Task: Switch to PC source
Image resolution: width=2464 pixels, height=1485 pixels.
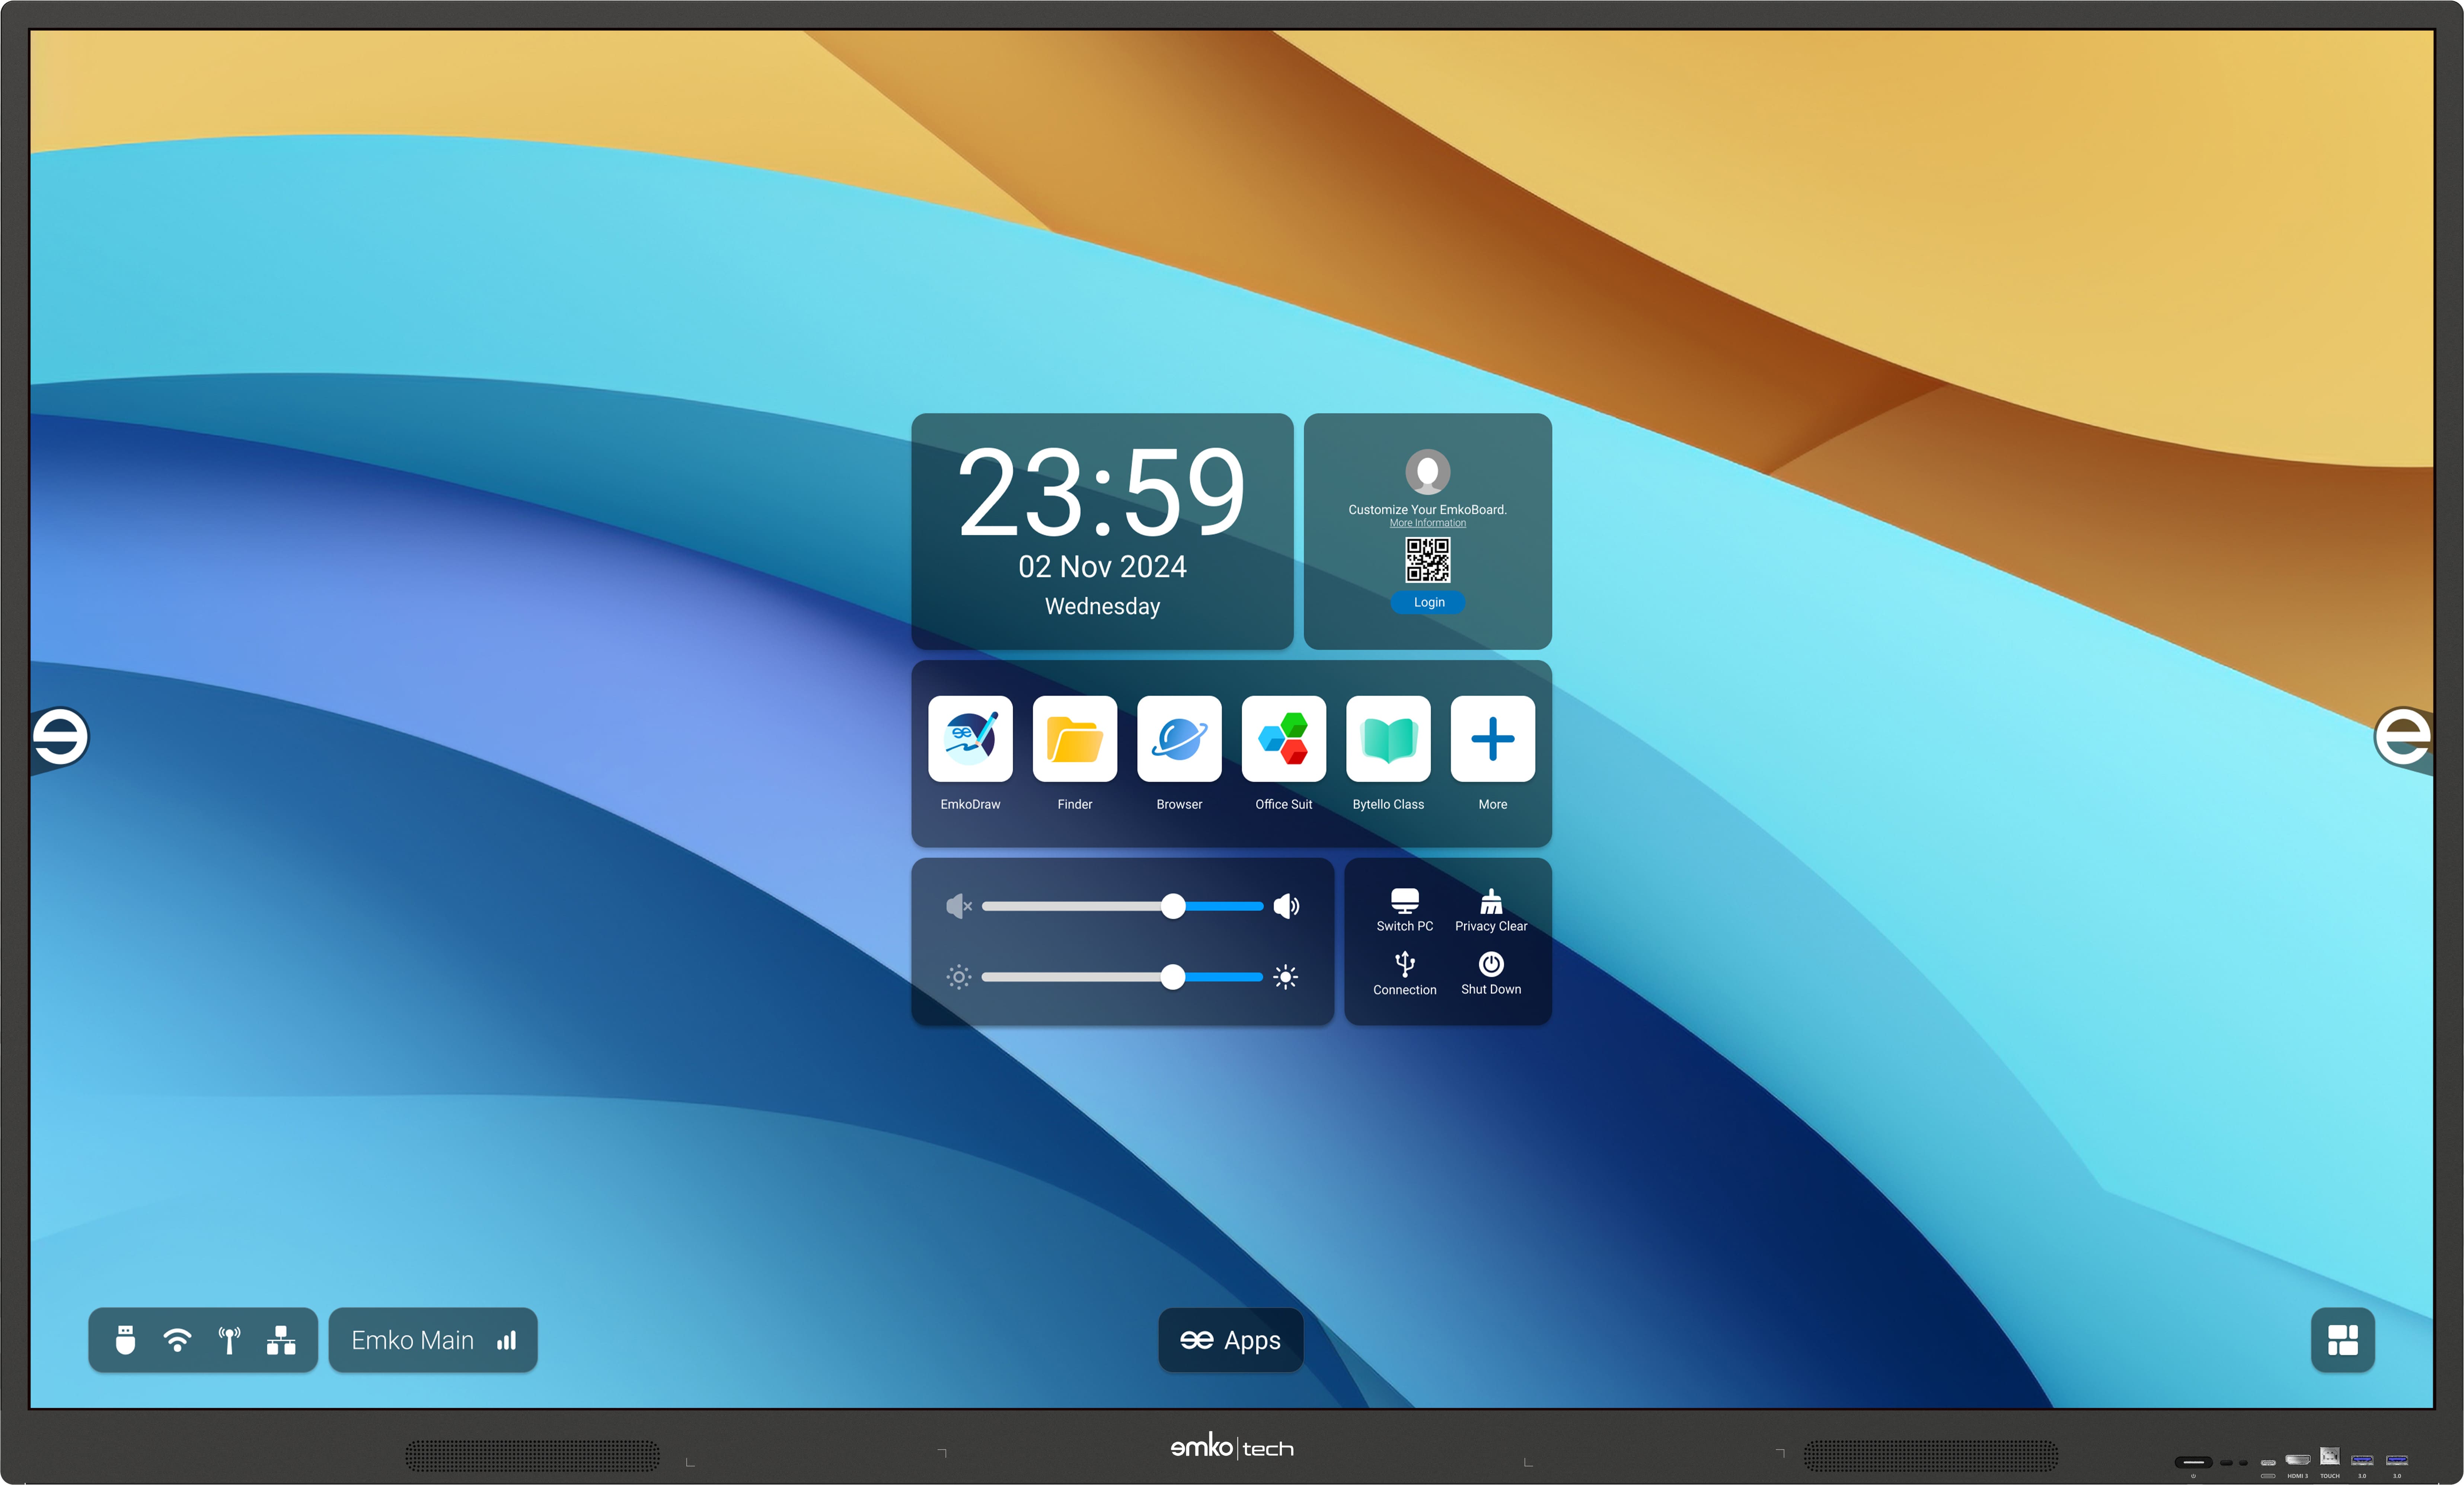Action: pos(1405,910)
